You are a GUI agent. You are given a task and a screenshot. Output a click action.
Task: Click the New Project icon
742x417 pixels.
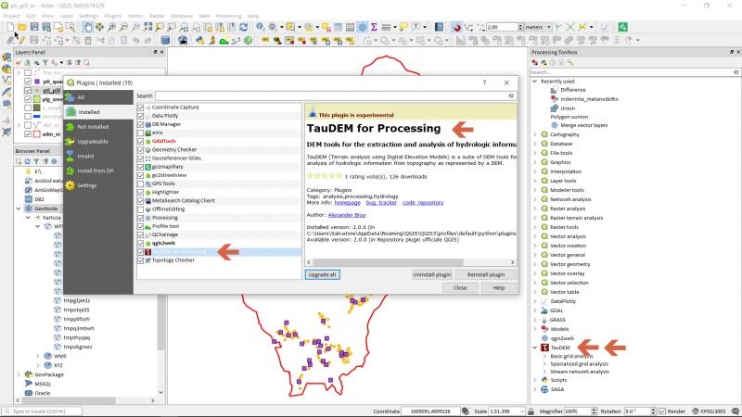tap(10, 28)
